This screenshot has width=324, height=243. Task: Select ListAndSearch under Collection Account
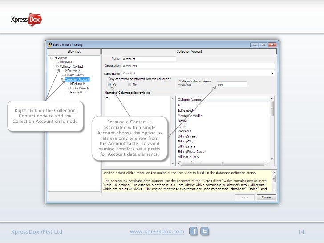click(x=79, y=88)
